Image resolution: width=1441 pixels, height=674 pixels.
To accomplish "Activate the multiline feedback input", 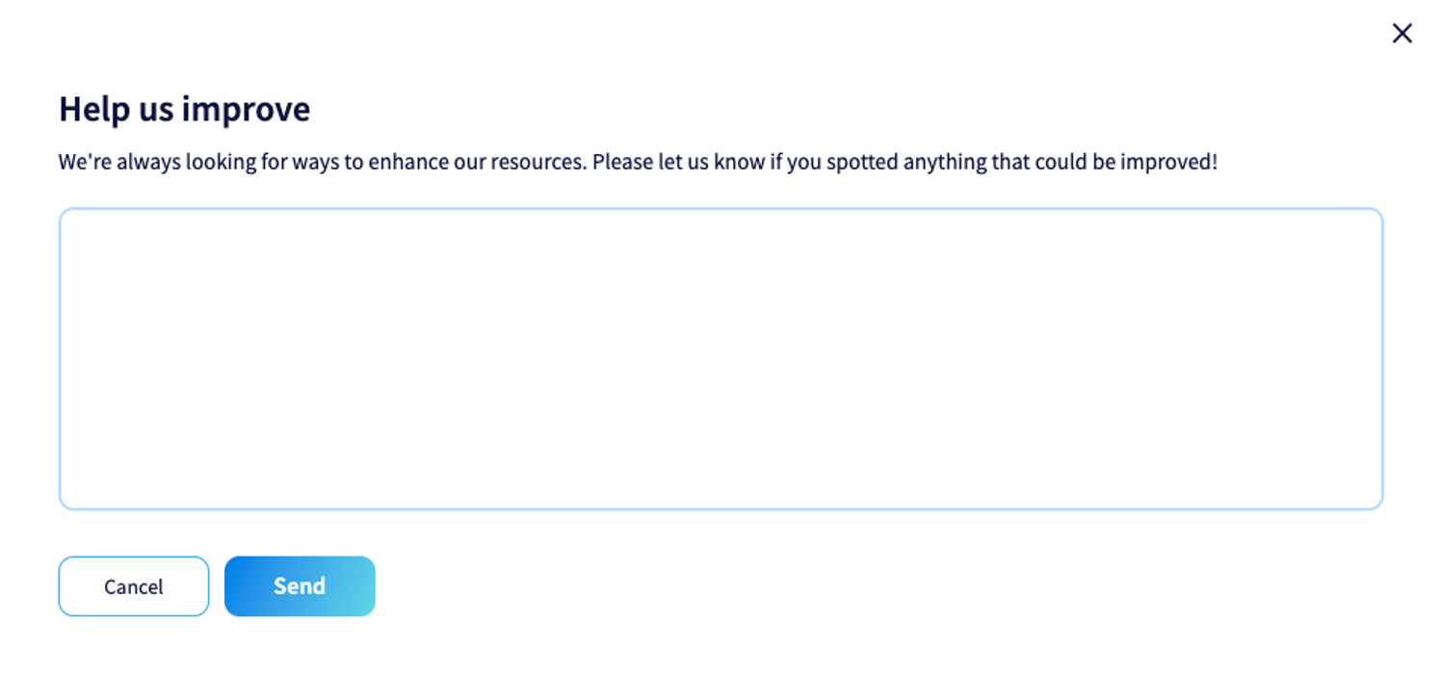I will click(x=720, y=358).
